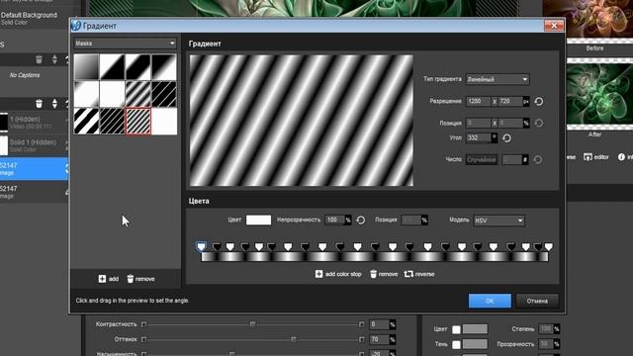Click the trash icon above the layers list
The width and height of the screenshot is (633, 356).
coord(39,104)
